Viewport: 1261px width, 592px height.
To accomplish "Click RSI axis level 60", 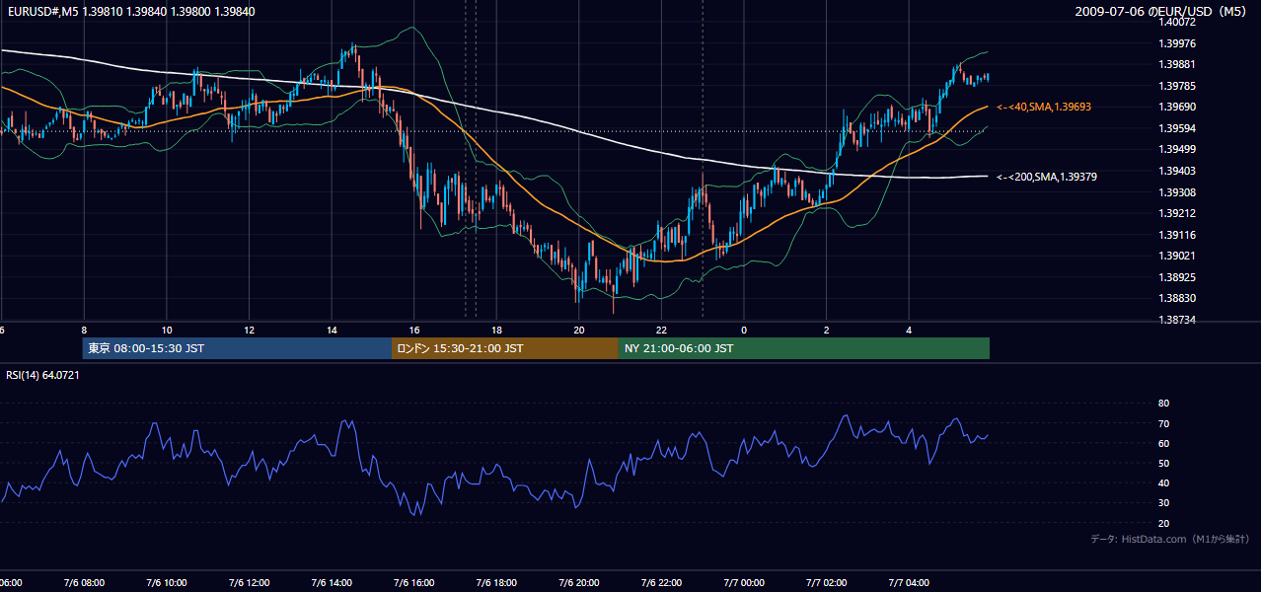I will pos(1163,443).
